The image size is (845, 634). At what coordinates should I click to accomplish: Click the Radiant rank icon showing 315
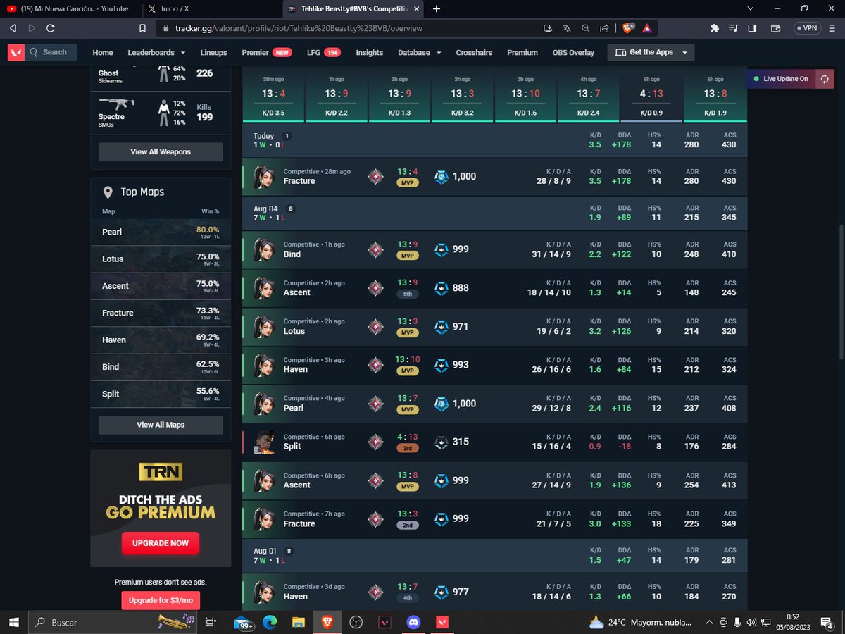[440, 442]
